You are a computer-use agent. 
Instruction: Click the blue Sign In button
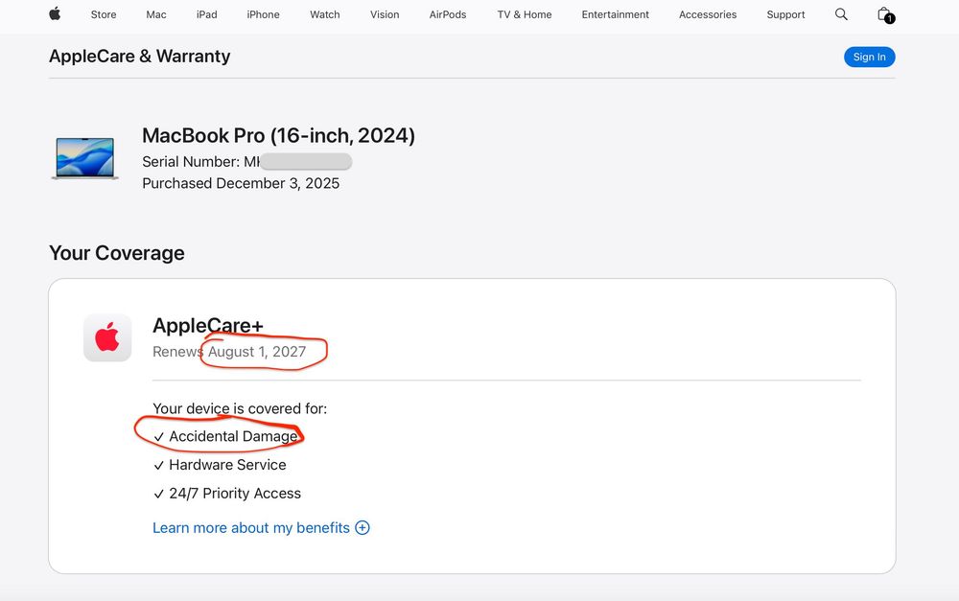pyautogui.click(x=869, y=57)
